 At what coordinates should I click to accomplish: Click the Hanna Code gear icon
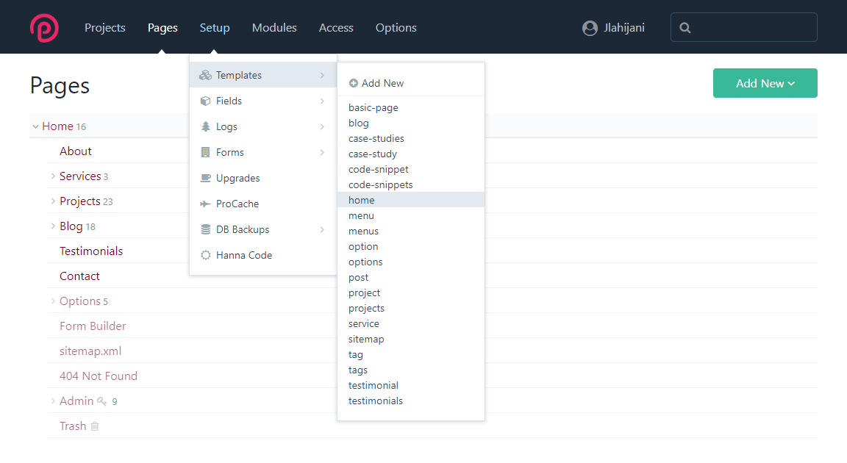pyautogui.click(x=204, y=254)
